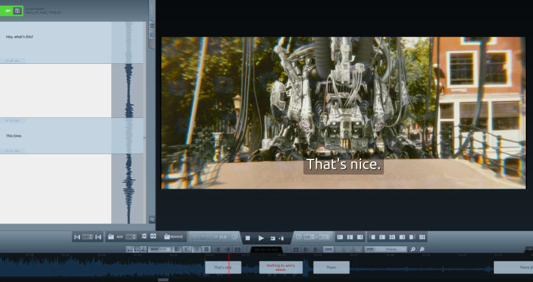Click the second icon in the six-icon alignment group
The image size is (533, 282).
[383, 237]
